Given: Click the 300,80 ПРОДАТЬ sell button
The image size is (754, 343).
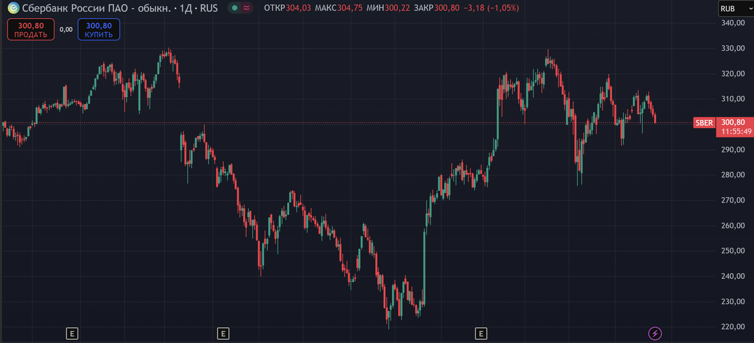Looking at the screenshot, I should click(x=31, y=29).
